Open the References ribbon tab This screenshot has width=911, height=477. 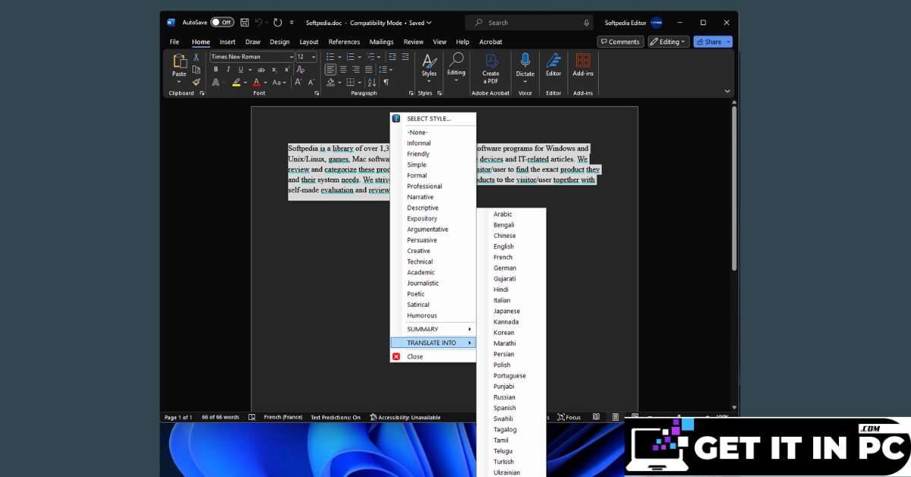click(x=344, y=42)
